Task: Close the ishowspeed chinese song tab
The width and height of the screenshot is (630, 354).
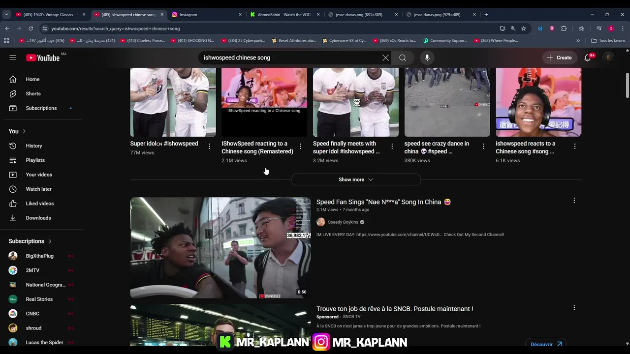Action: [x=162, y=14]
